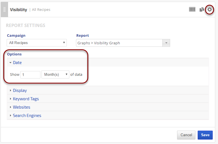Click the duplicate report icon
218x144 pixels.
click(202, 9)
